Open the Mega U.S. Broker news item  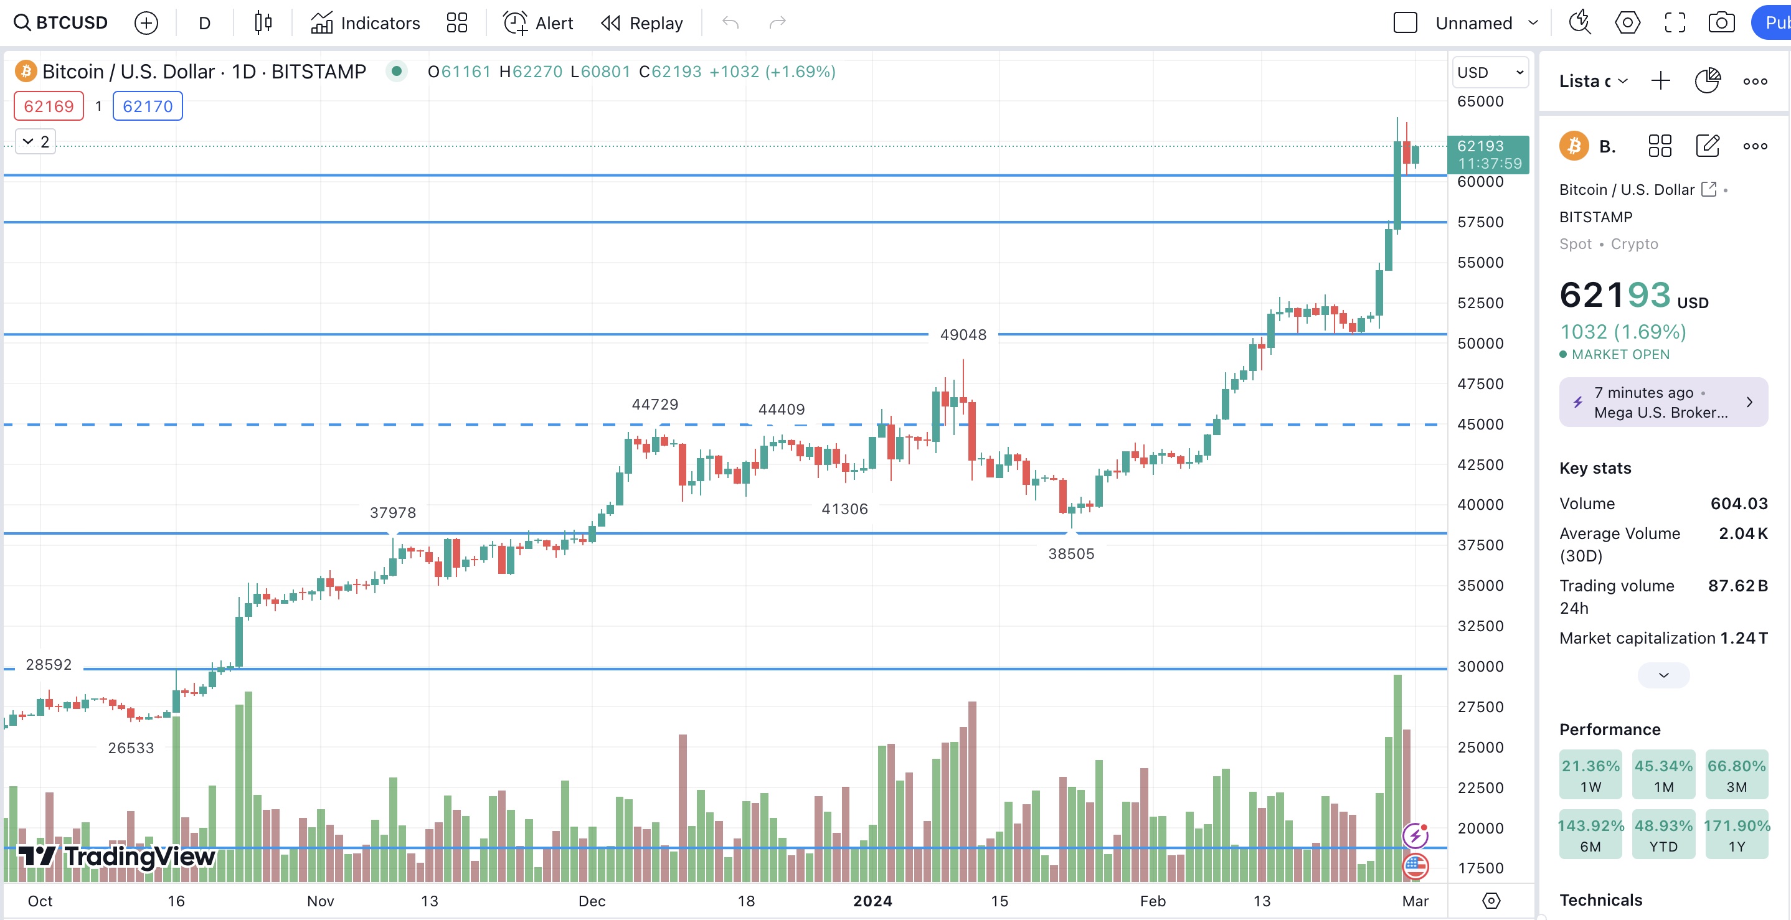click(x=1663, y=402)
